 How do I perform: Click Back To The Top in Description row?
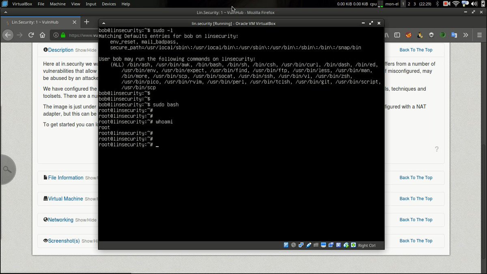click(416, 50)
